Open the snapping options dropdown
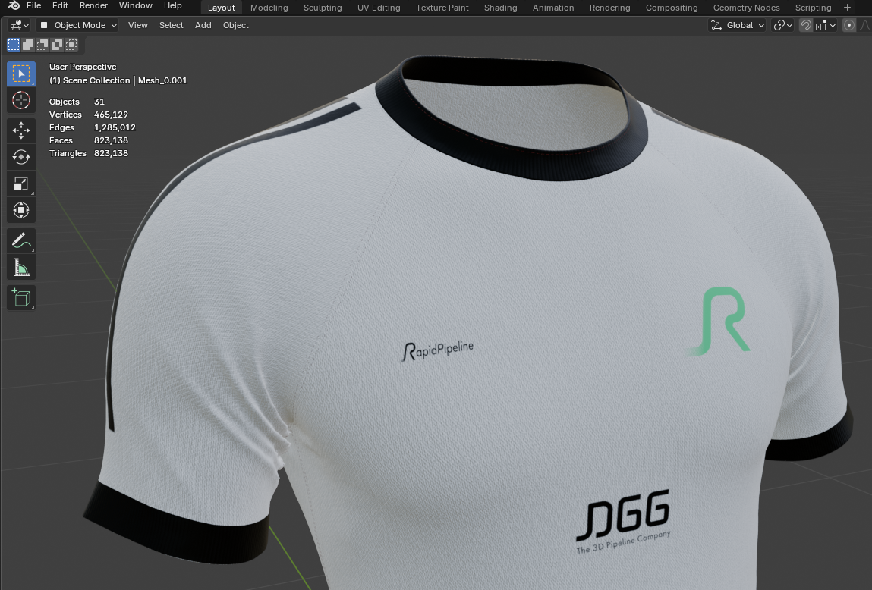872x590 pixels. tap(826, 25)
